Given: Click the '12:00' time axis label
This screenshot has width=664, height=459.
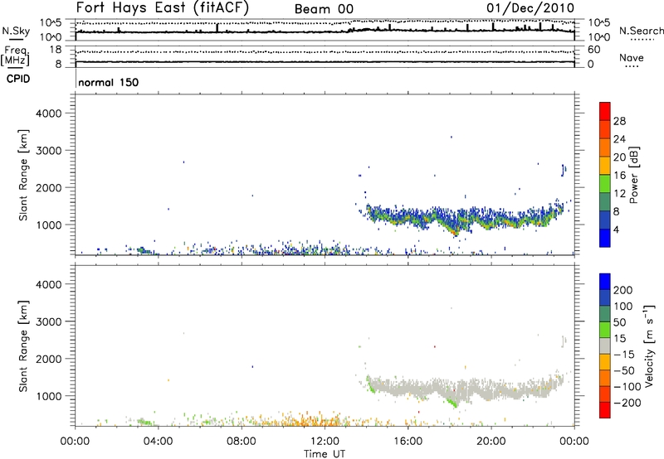Looking at the screenshot, I should [325, 442].
